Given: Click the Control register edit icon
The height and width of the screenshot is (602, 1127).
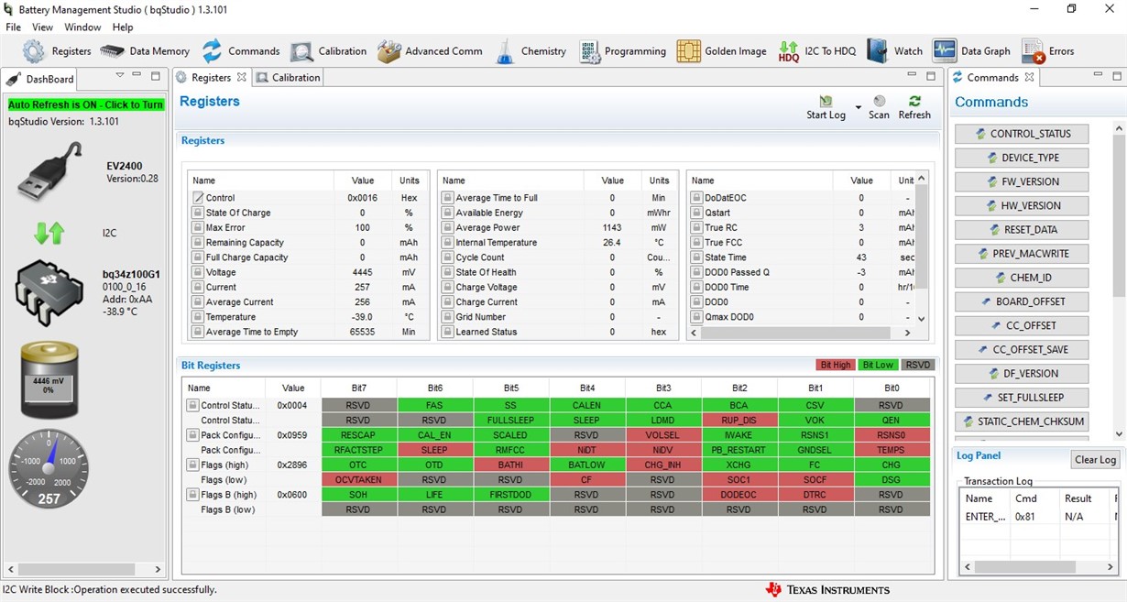Looking at the screenshot, I should click(x=198, y=198).
